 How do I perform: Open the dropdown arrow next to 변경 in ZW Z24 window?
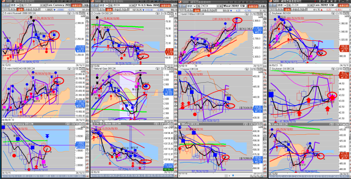click(195, 6)
